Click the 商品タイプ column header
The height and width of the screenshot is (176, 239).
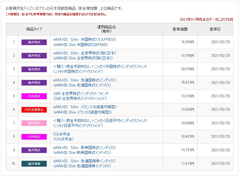[34, 29]
